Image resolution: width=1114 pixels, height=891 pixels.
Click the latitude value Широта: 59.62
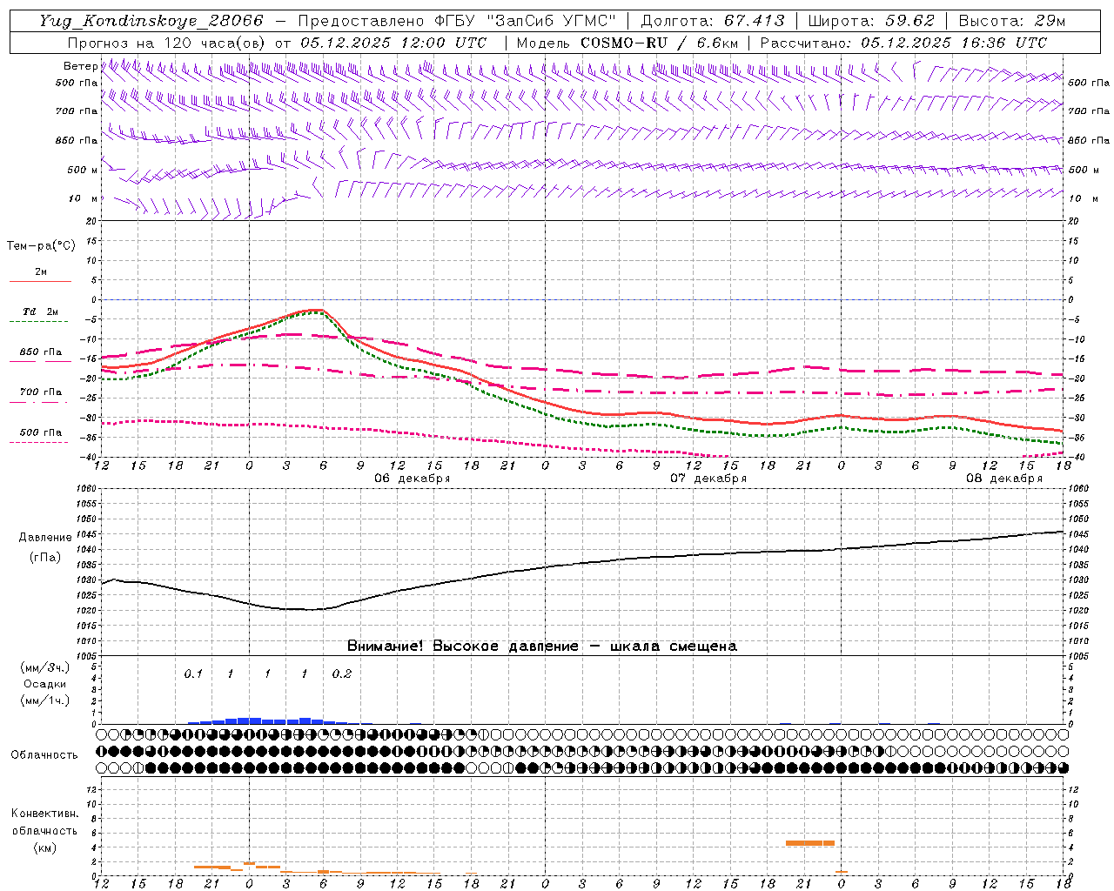click(x=871, y=21)
